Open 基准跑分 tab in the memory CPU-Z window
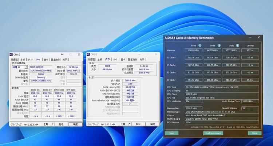This screenshot has width=273, height=146. pos(132,59)
